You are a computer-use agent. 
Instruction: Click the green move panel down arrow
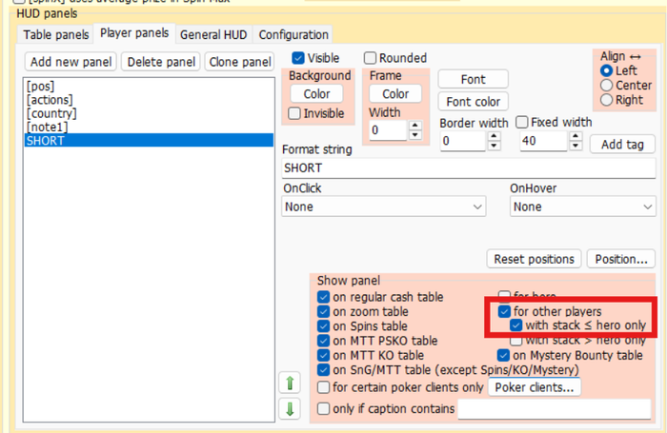(x=292, y=409)
